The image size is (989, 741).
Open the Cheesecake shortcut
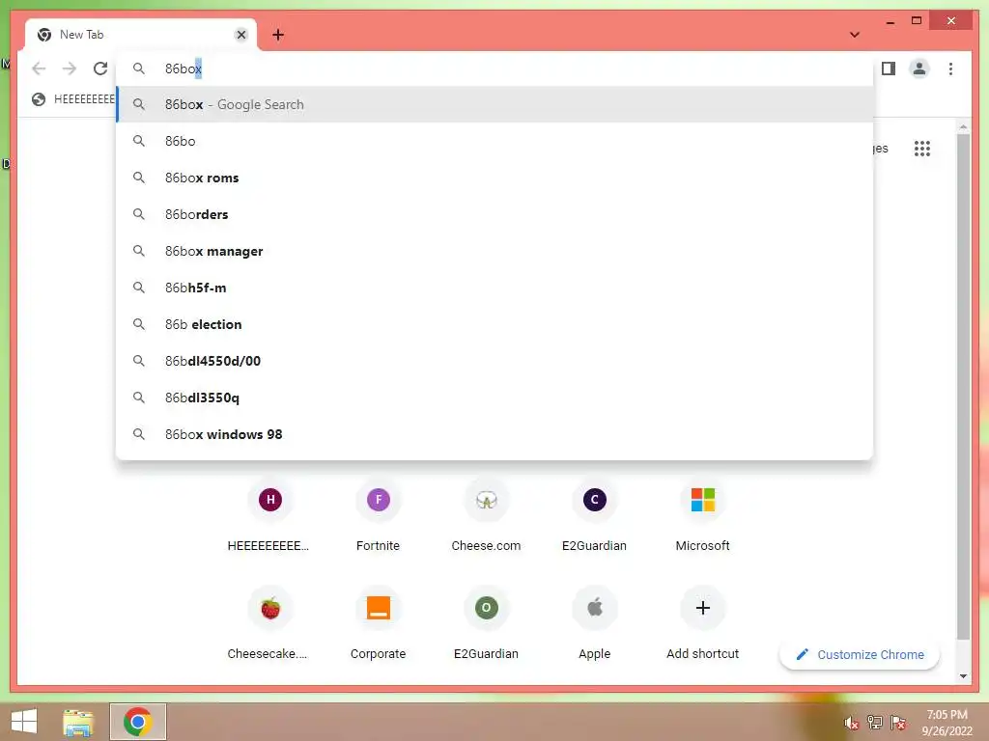point(270,624)
